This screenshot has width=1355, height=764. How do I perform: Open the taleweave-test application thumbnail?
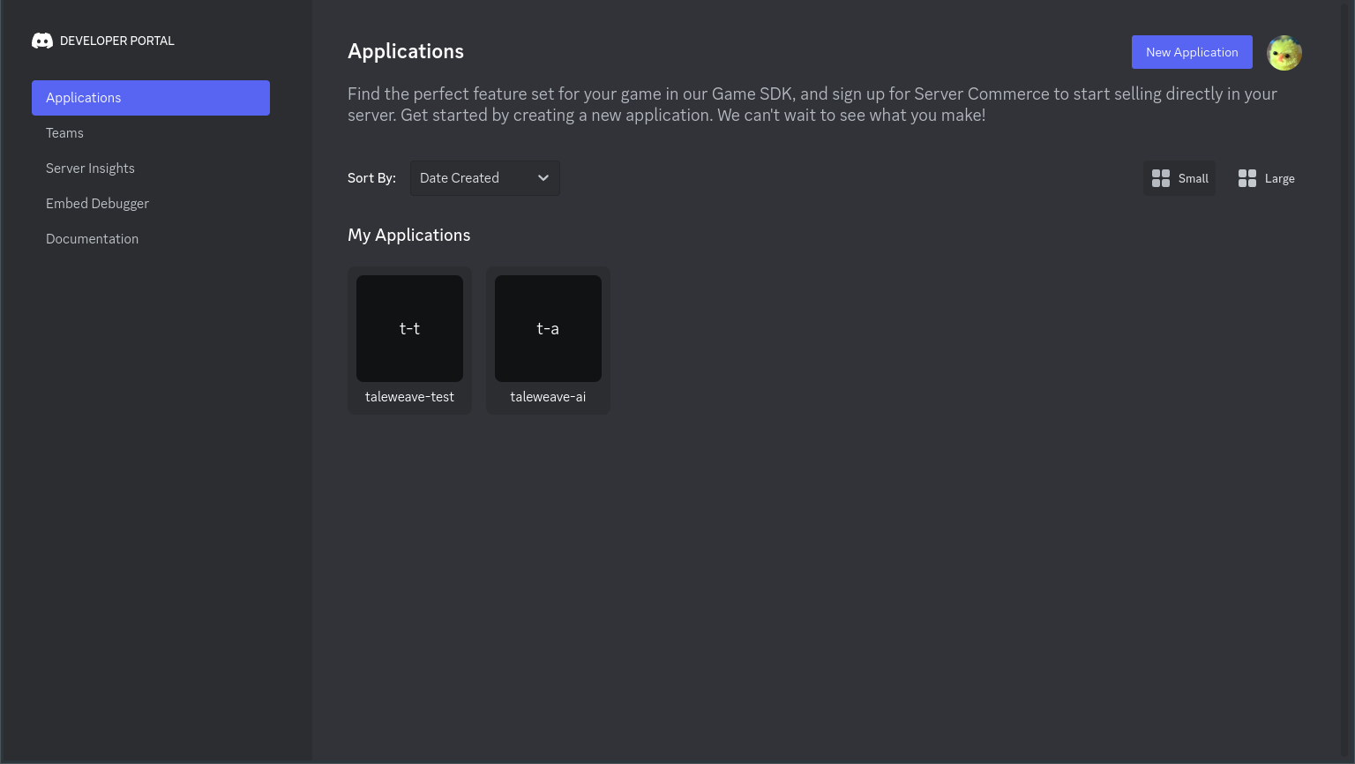(x=409, y=328)
